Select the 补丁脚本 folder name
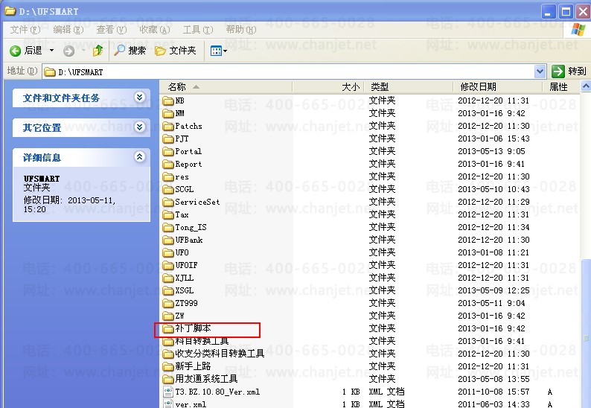 point(193,328)
